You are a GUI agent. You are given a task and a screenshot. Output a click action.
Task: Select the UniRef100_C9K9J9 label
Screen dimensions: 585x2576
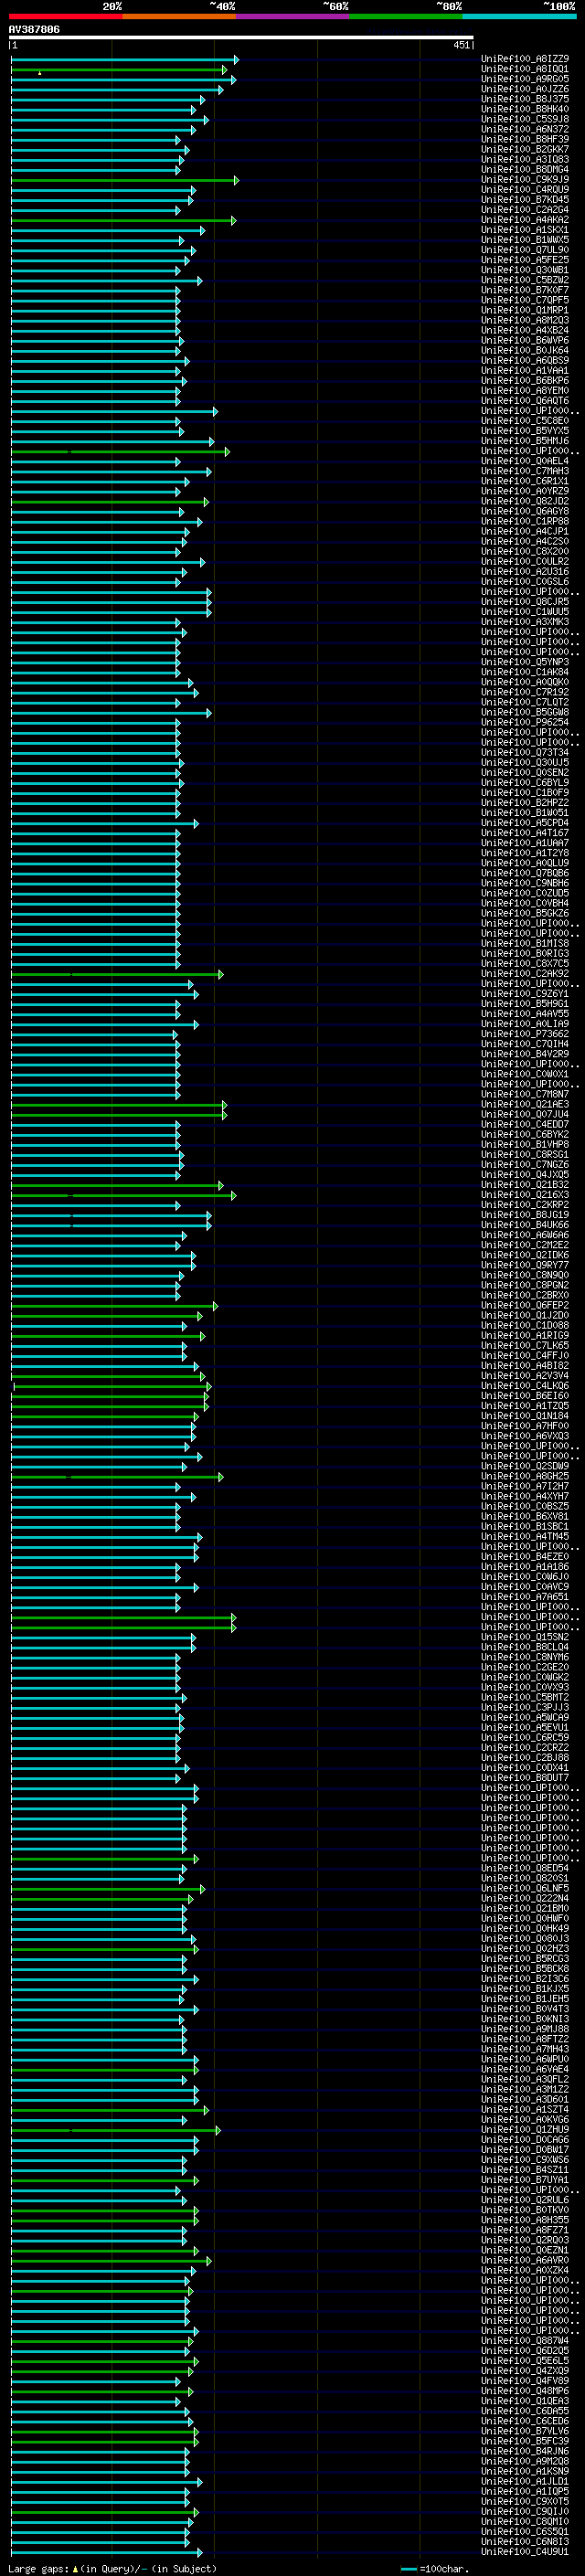tap(525, 180)
